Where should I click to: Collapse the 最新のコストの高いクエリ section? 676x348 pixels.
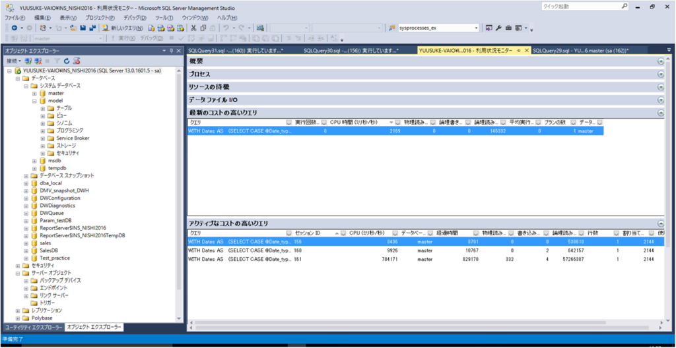(661, 113)
